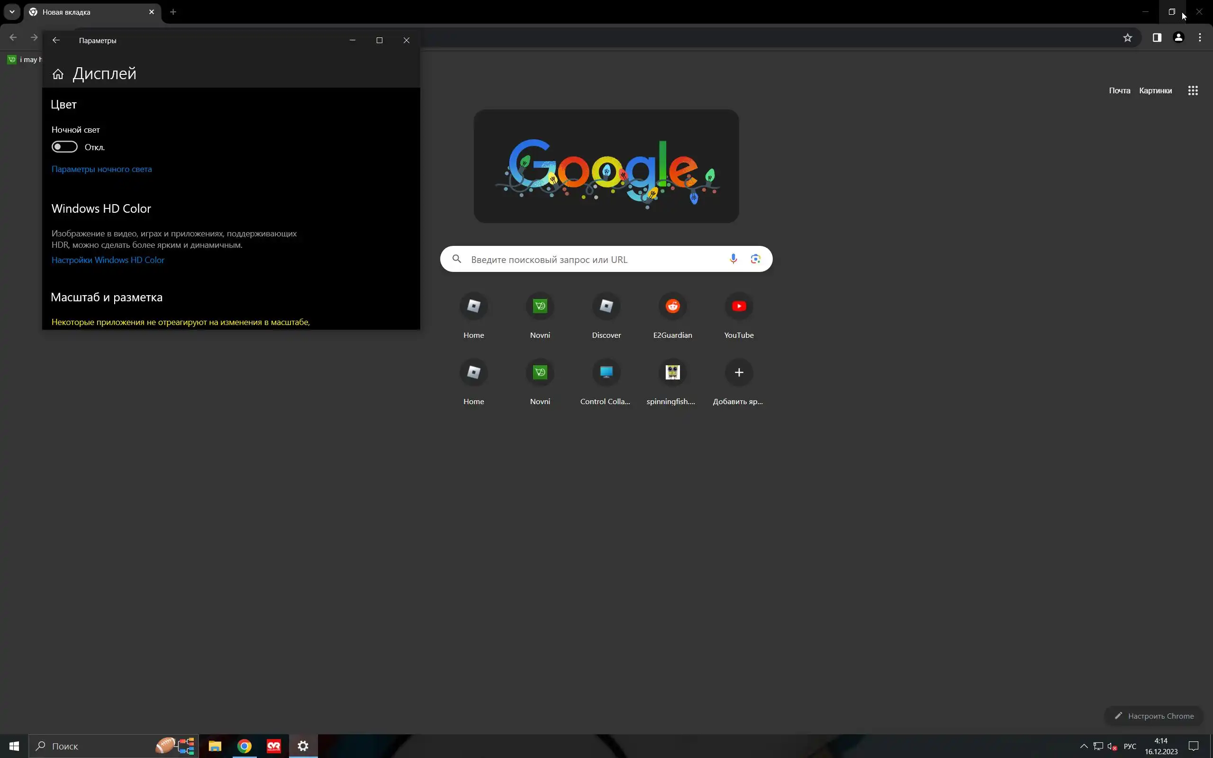Screen dimensions: 1213x758
Task: Open Chrome three-dot menu
Action: tap(1199, 37)
